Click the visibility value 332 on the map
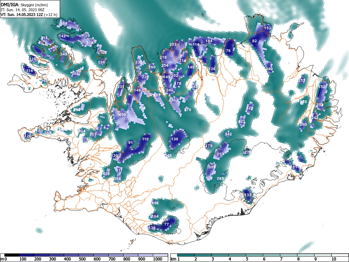 click(x=139, y=62)
